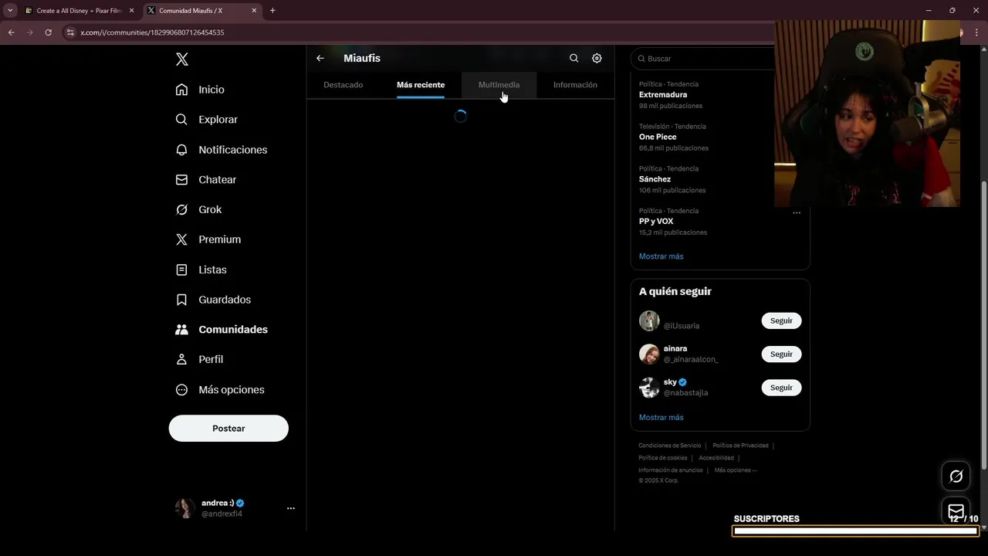This screenshot has height=556, width=988.
Task: Open browser tab search dropdown
Action: coord(10,11)
